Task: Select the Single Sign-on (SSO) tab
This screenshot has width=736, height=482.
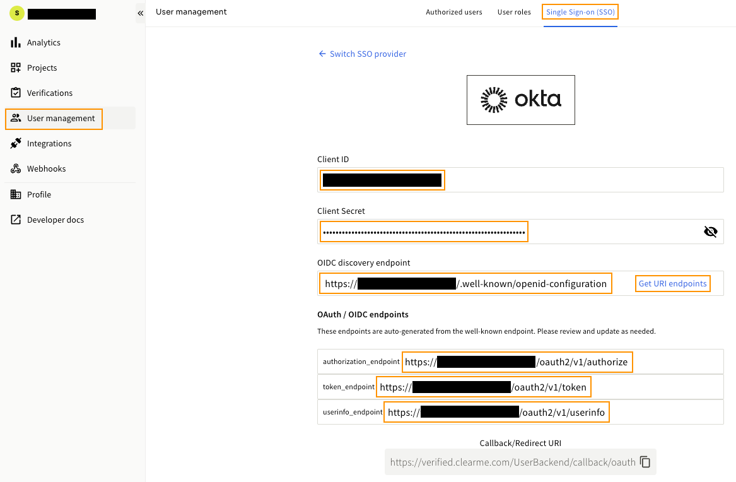Action: (x=580, y=12)
